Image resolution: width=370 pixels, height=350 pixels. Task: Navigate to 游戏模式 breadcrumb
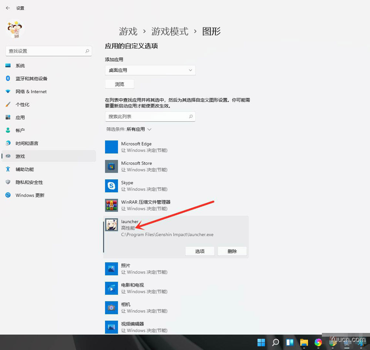pyautogui.click(x=170, y=31)
